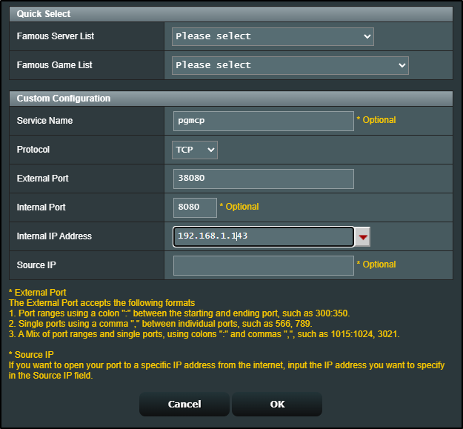
Task: Click the External Port field showing 38080
Action: 263,179
